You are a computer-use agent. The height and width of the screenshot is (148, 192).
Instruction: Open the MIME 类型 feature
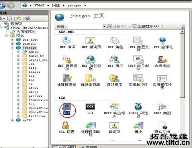(x=163, y=109)
